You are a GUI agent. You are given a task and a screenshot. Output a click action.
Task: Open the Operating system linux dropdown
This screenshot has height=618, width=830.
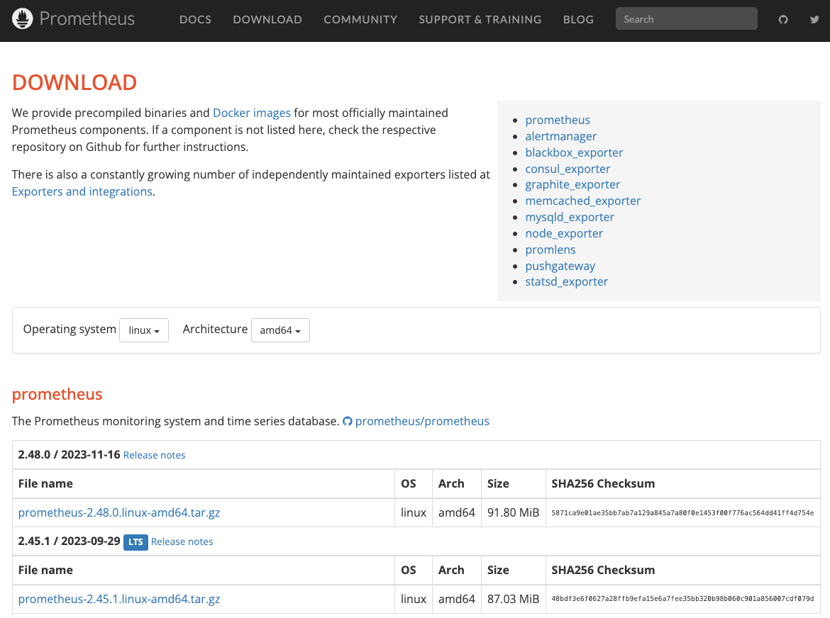[144, 330]
